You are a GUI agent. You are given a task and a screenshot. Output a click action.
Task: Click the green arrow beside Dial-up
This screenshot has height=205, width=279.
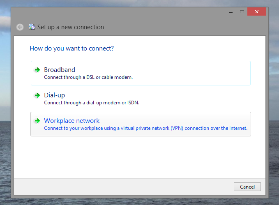pos(37,95)
